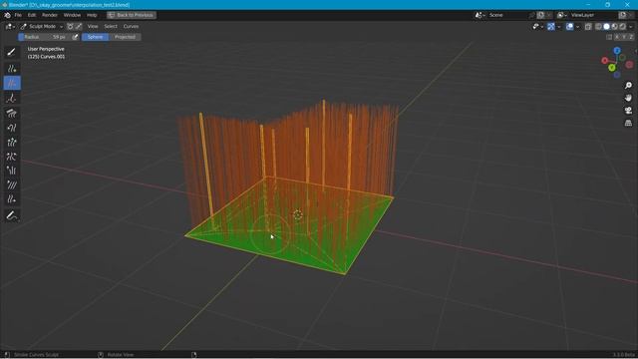The width and height of the screenshot is (638, 359).
Task: Expand the shading options dropdown arrow
Action: click(631, 27)
